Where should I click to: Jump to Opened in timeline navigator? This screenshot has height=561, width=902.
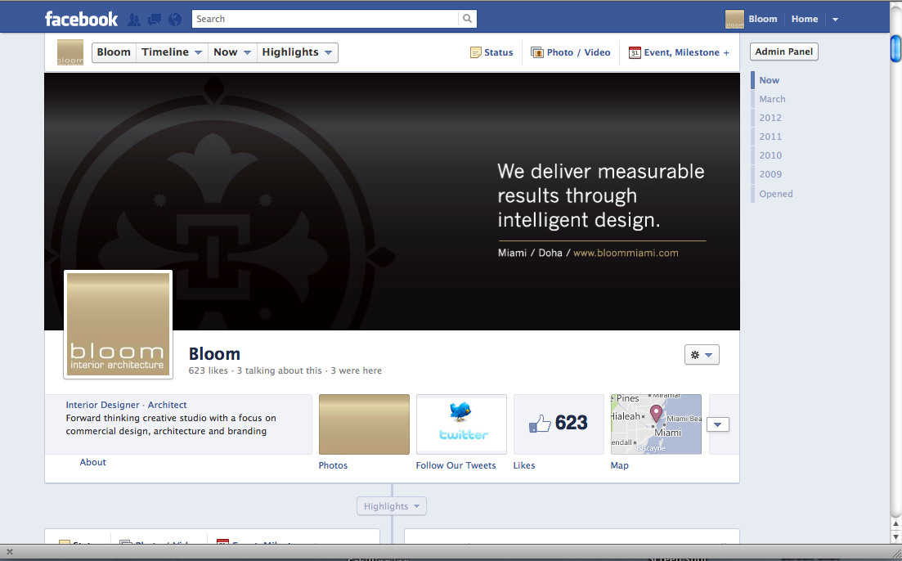tap(775, 194)
